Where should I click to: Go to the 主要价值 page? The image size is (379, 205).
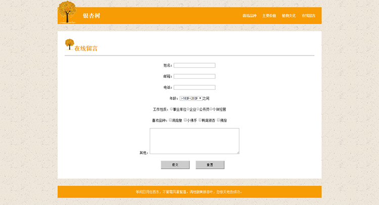tap(269, 16)
